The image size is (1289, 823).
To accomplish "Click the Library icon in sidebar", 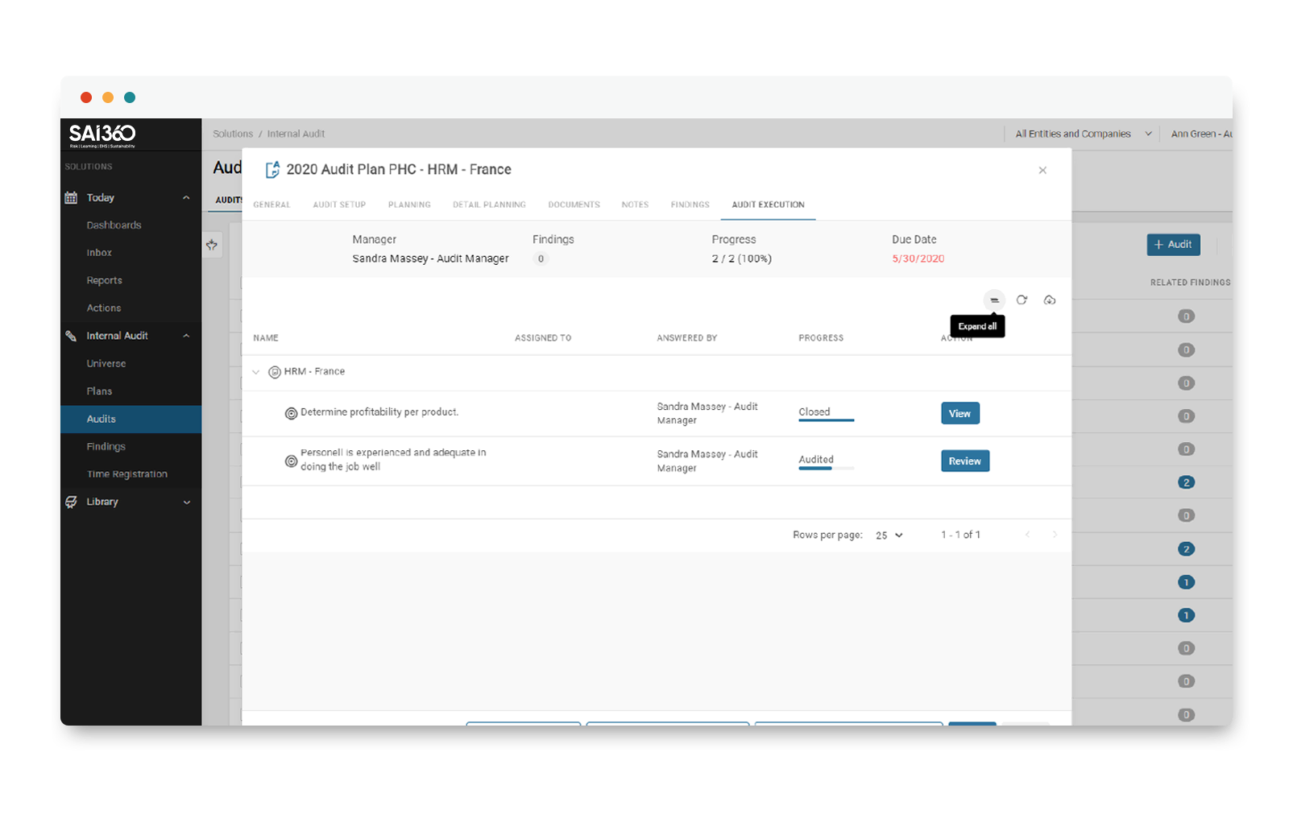I will 72,502.
